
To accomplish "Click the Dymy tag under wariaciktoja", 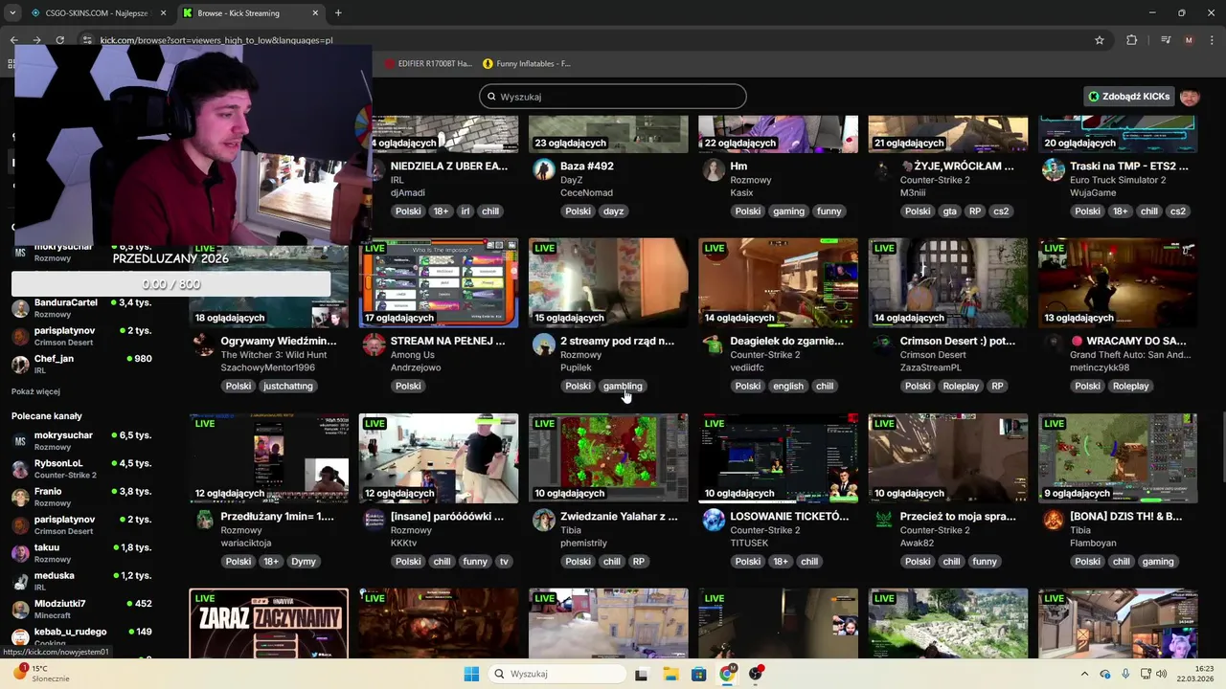I will coord(304,562).
